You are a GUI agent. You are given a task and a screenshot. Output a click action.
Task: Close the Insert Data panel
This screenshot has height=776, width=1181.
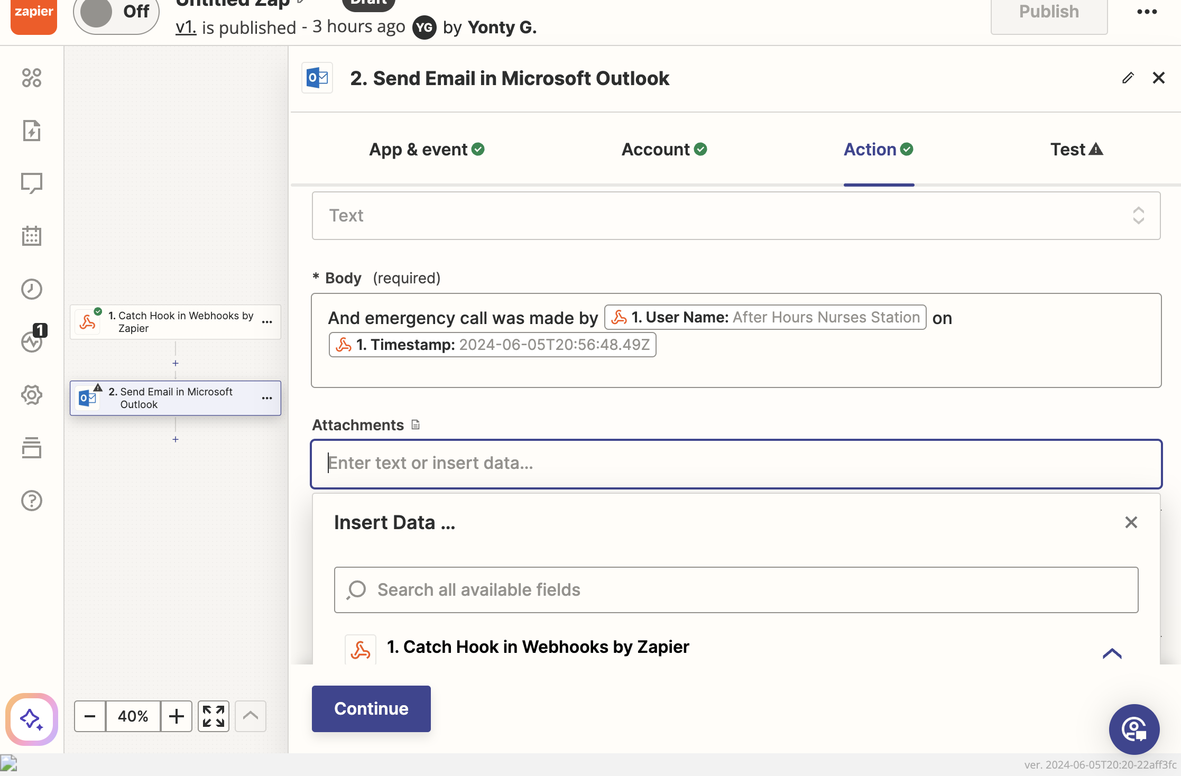(1131, 522)
